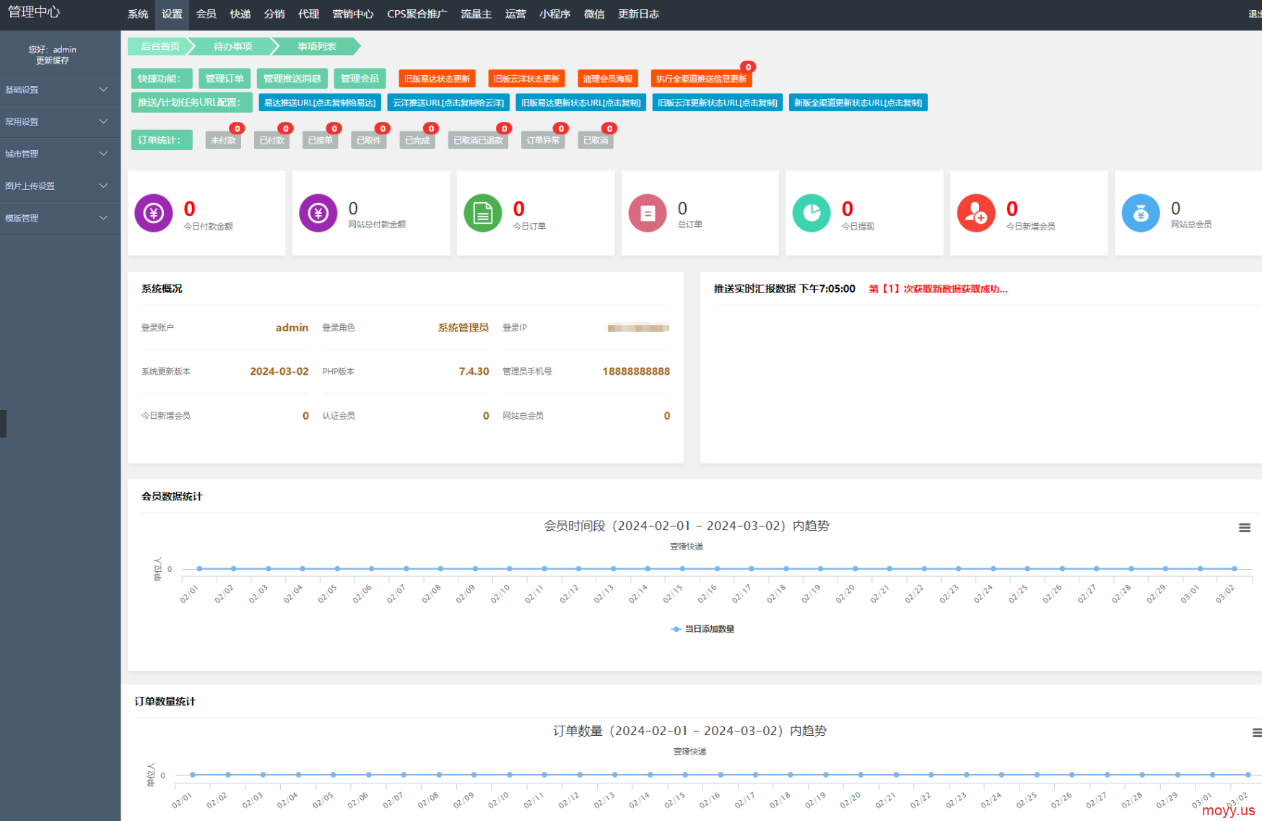Filter orders by 已取件 status

369,140
